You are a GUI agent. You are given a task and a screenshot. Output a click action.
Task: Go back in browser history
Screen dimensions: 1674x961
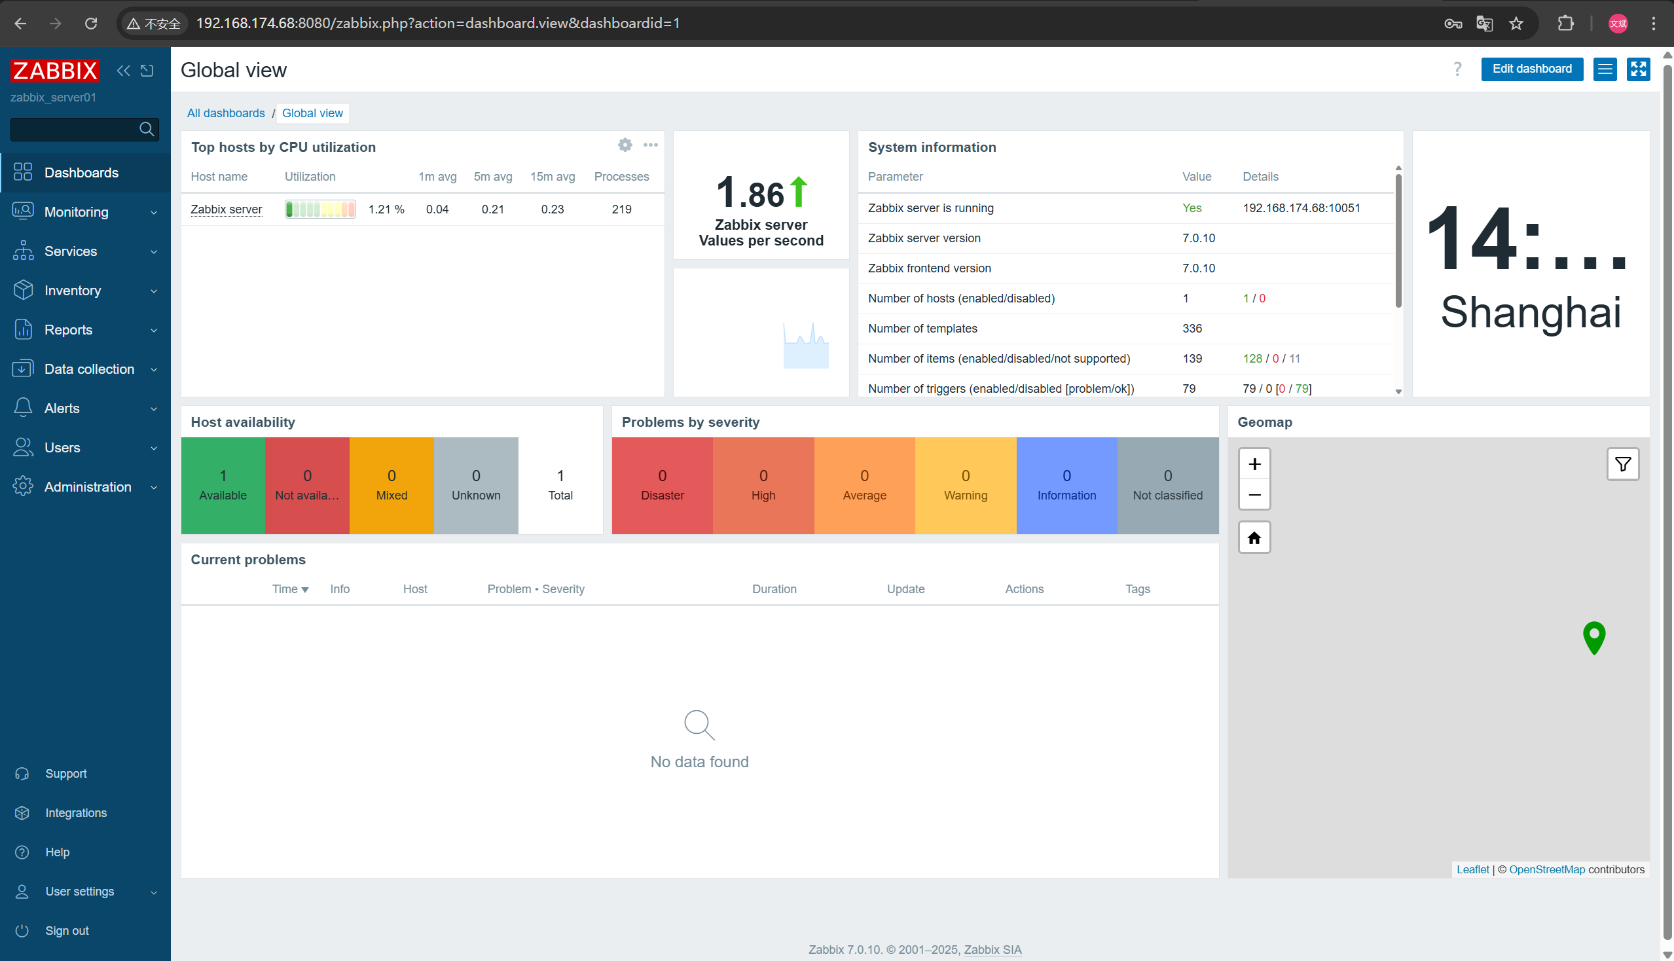coord(20,23)
